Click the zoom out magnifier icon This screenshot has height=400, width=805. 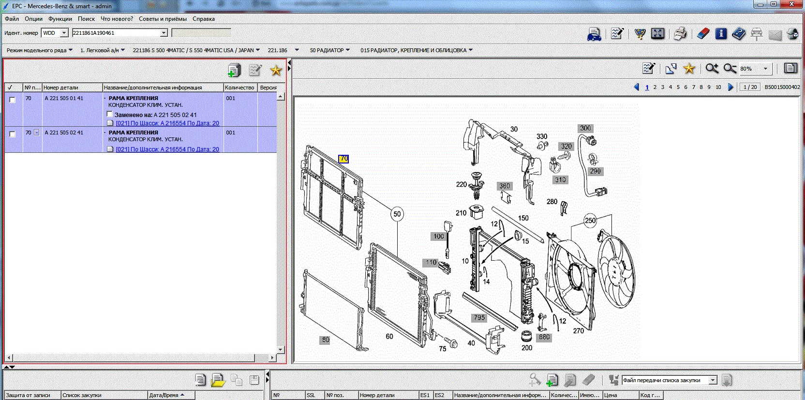click(x=730, y=69)
